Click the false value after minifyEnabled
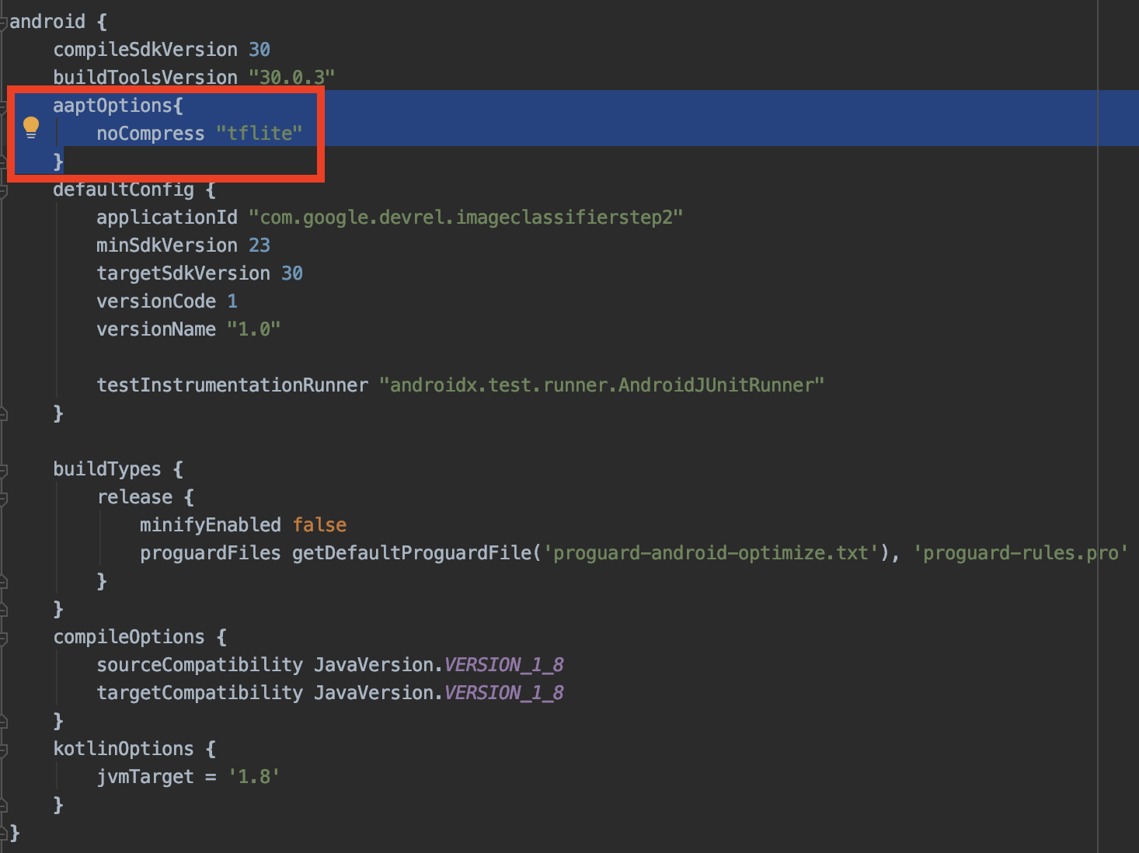 click(319, 525)
